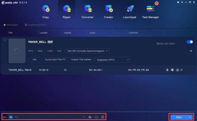The image size is (197, 121).
Task: Click the MP4 format label
Action: click(x=31, y=51)
